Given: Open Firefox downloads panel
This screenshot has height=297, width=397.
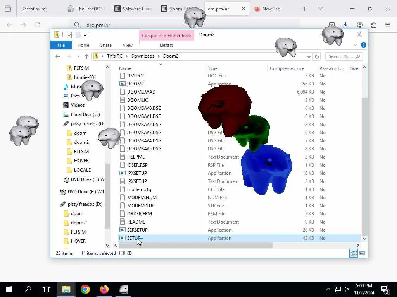Looking at the screenshot, I should (x=345, y=25).
